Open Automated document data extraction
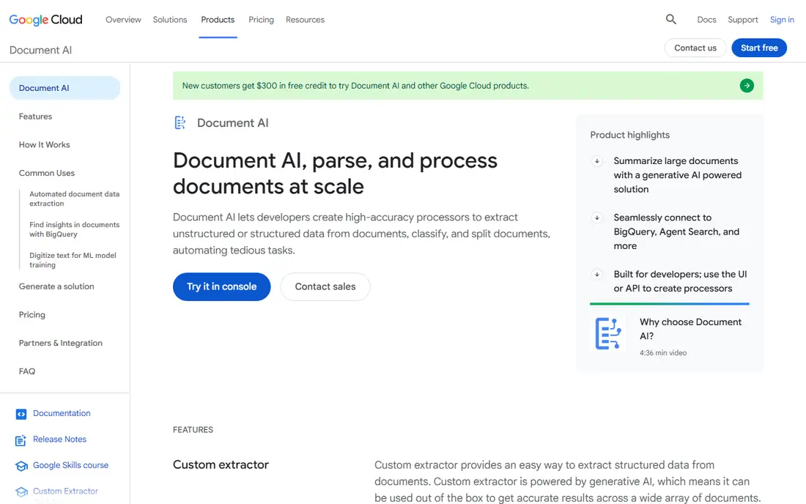 point(75,199)
